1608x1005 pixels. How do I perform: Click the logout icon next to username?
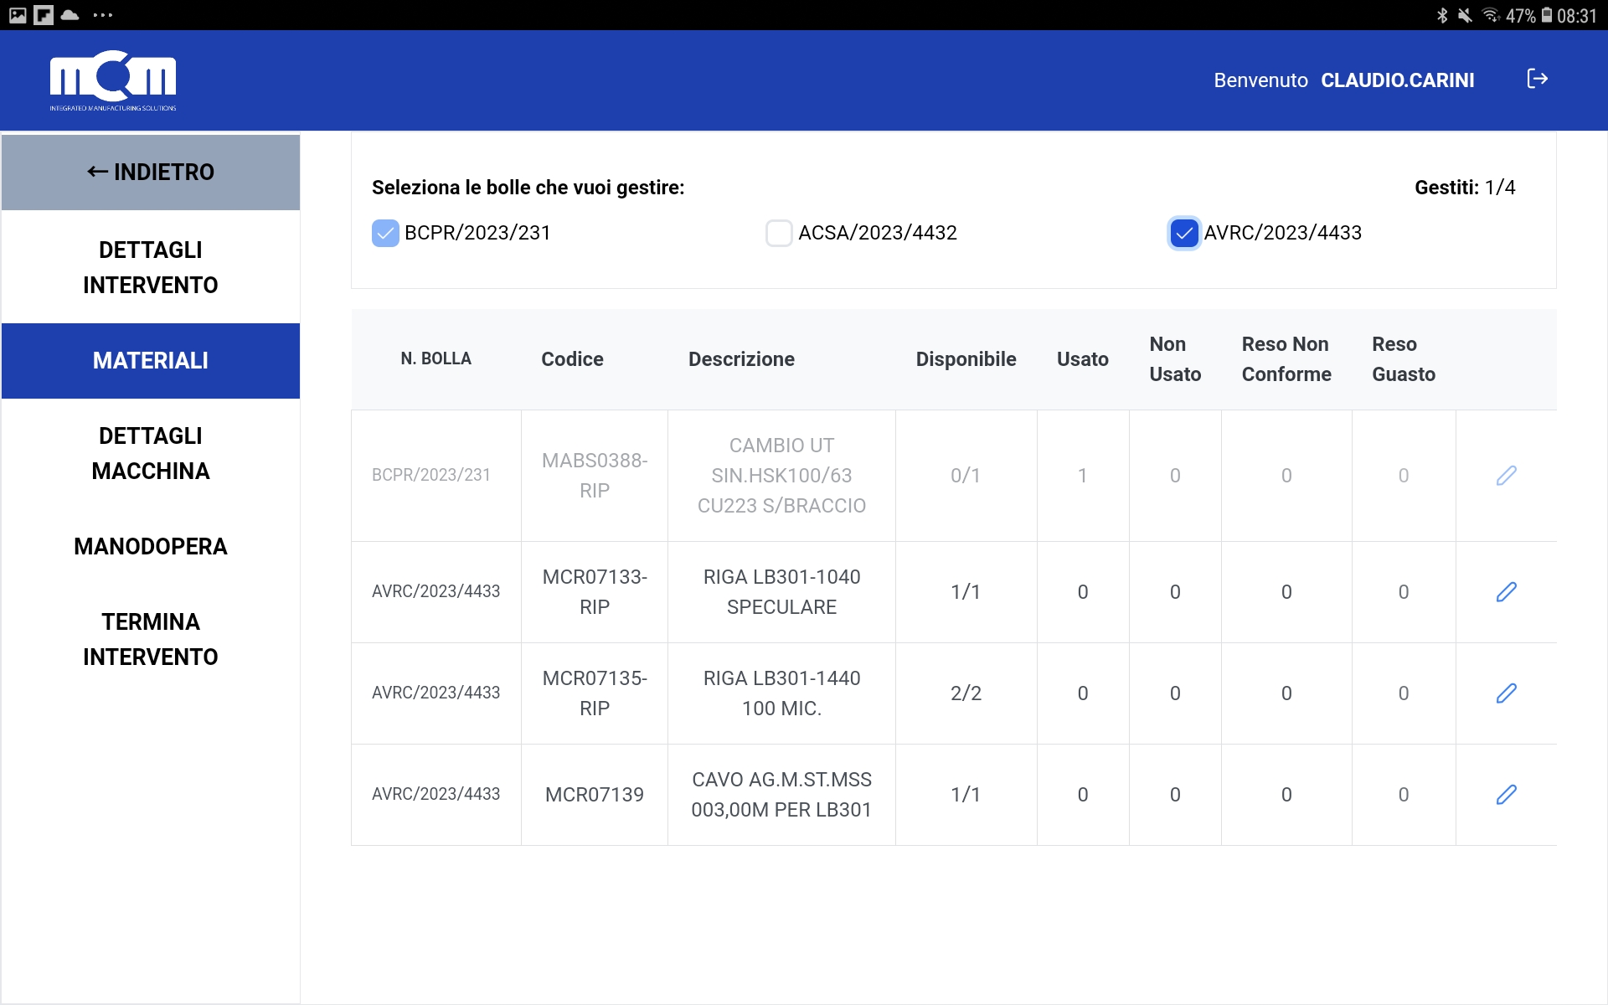1537,79
